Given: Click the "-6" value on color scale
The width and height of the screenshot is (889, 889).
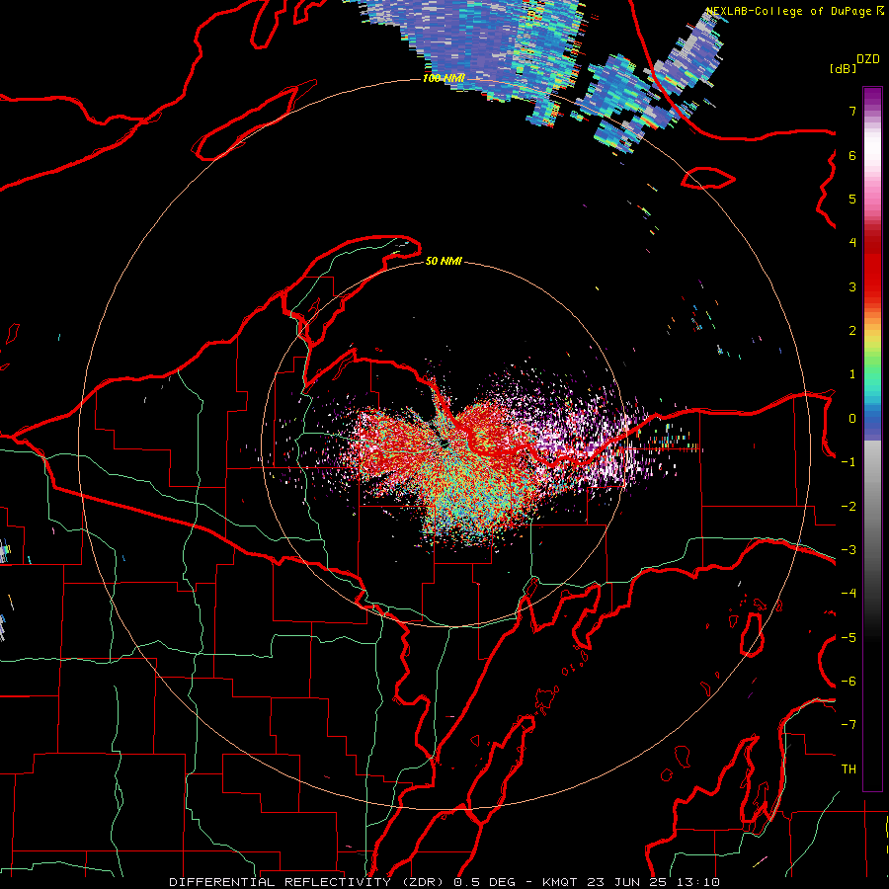Looking at the screenshot, I should click(x=849, y=682).
